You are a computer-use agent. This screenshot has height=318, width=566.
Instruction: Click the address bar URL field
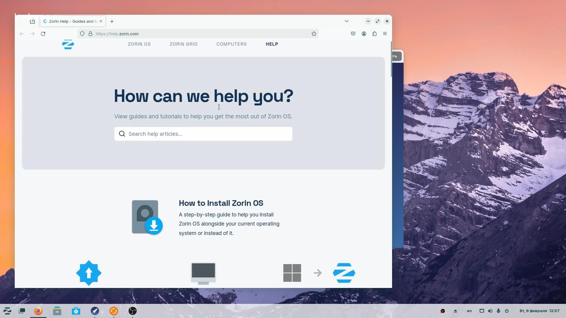198,34
